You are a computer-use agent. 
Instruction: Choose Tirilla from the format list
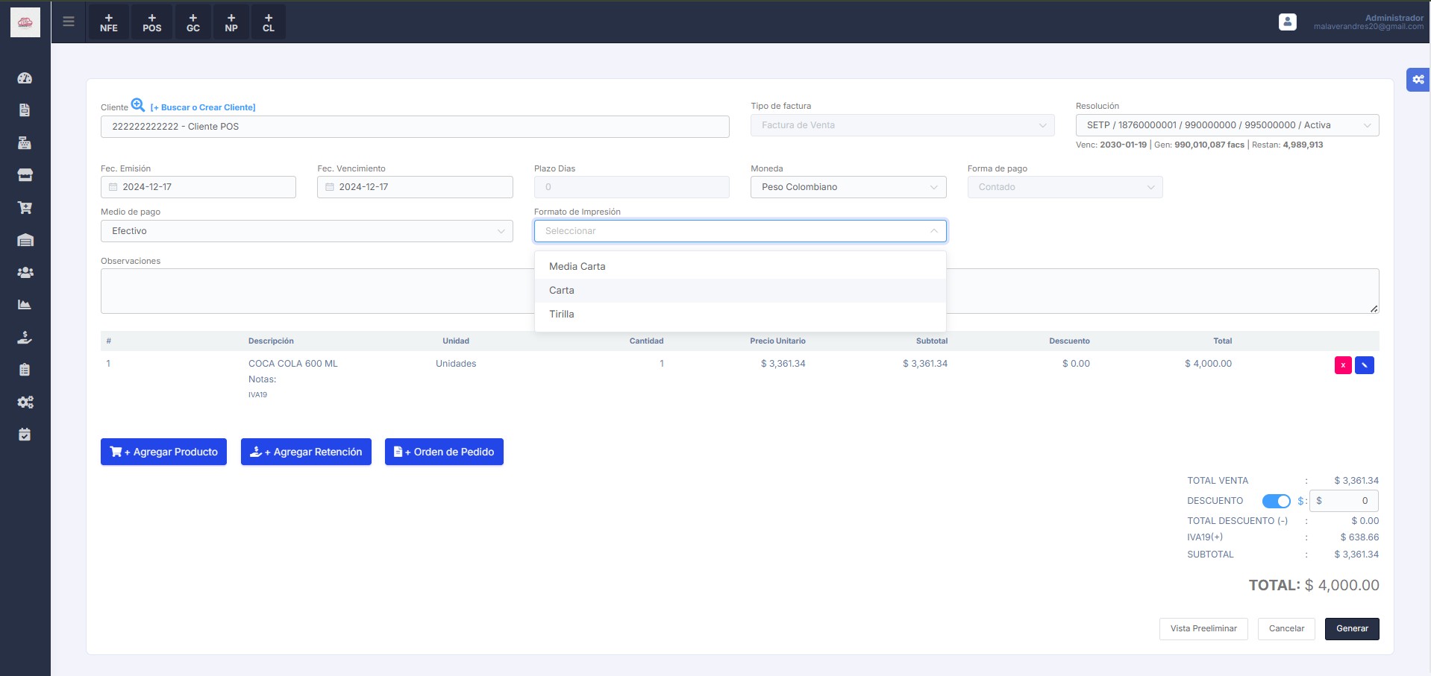[x=562, y=315]
